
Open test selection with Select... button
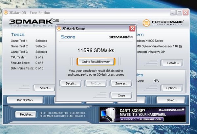(x=44, y=88)
